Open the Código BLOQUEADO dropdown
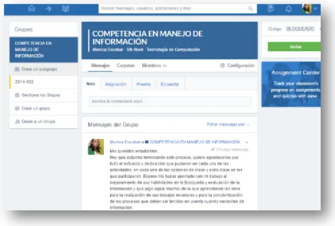This screenshot has width=335, height=226. point(303,29)
